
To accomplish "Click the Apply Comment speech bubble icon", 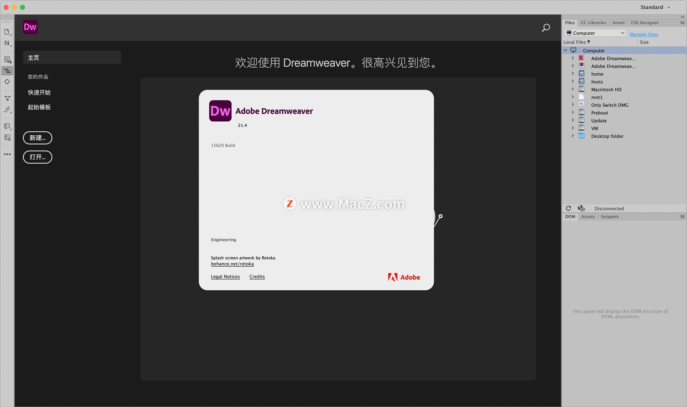I will (x=7, y=126).
